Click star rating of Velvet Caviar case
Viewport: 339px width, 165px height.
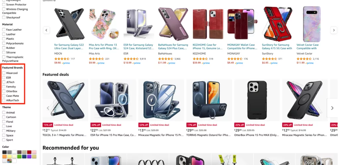(304, 59)
